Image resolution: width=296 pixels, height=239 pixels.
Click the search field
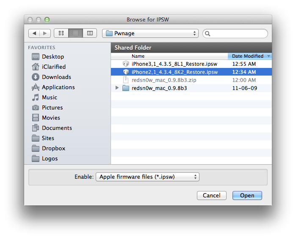coord(235,34)
